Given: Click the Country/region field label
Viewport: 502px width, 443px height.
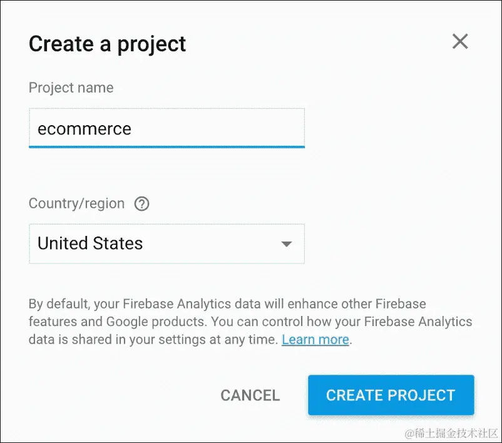Looking at the screenshot, I should click(76, 203).
